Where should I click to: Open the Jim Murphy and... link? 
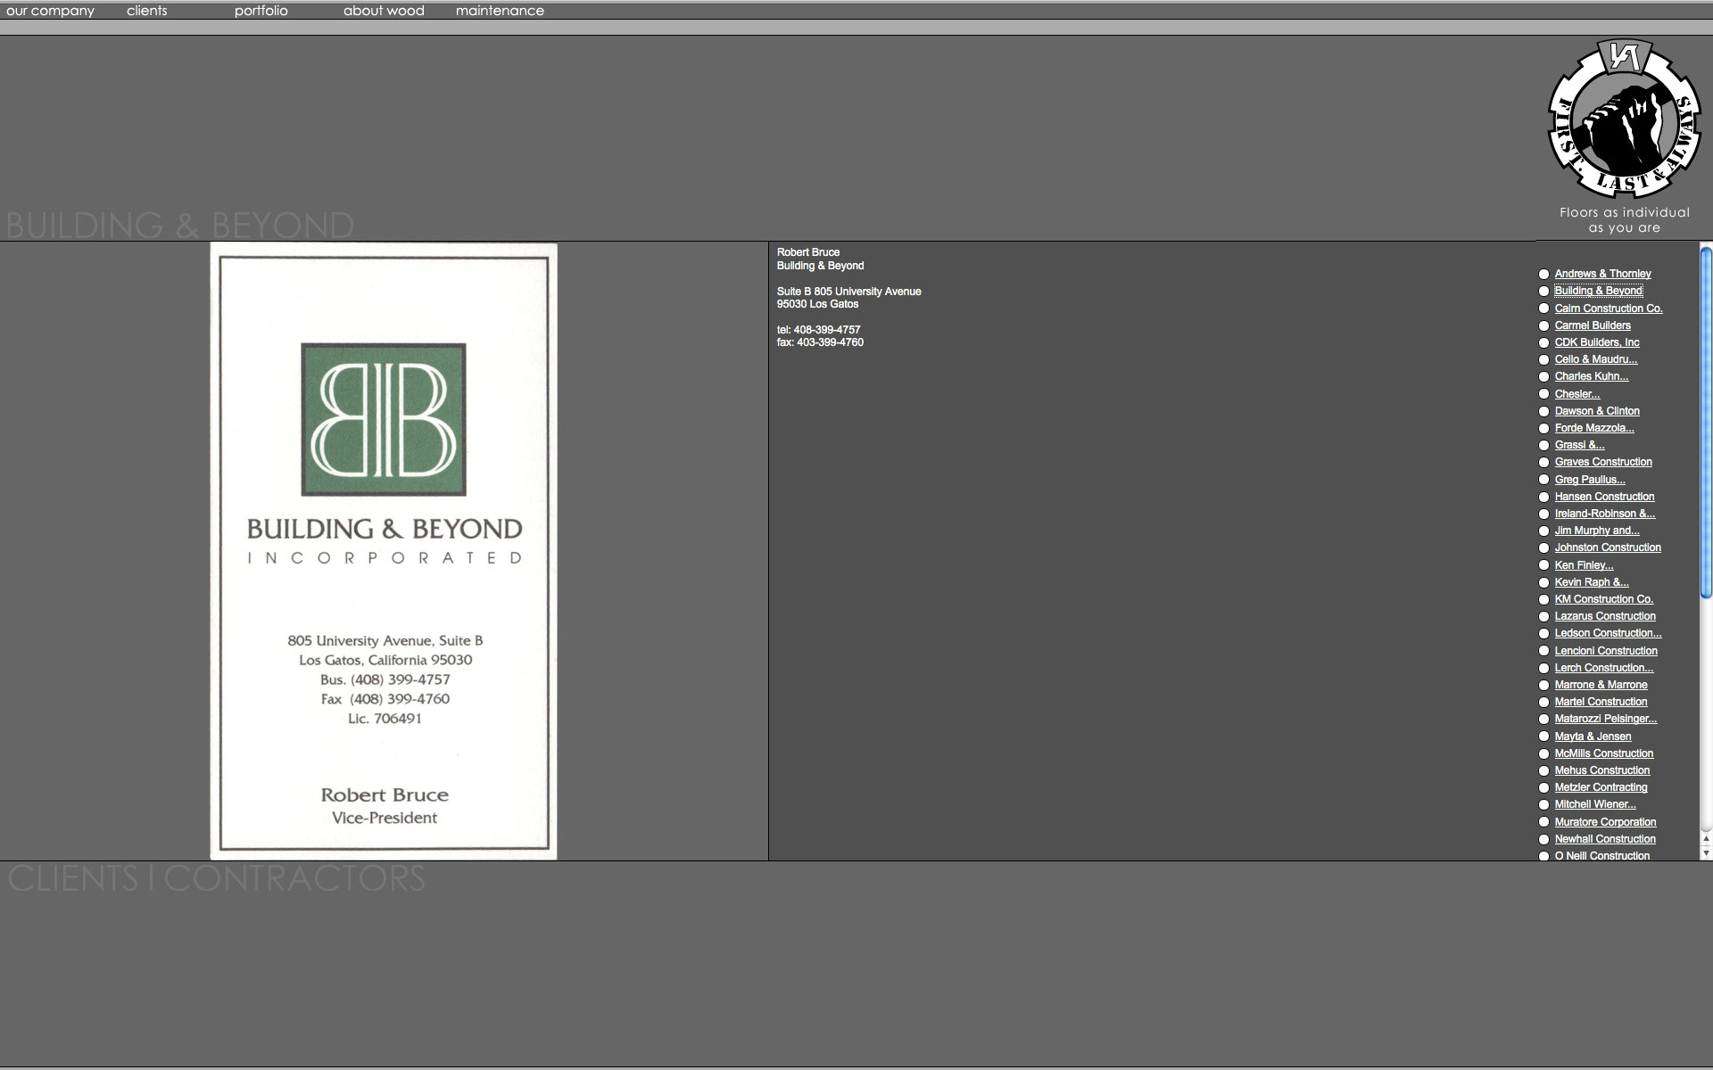pyautogui.click(x=1597, y=531)
